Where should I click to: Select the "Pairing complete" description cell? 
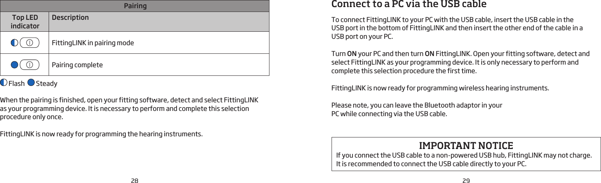pos(77,65)
